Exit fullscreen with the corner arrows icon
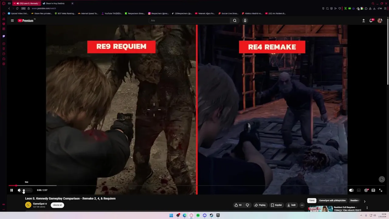This screenshot has height=219, width=389. 380,190
